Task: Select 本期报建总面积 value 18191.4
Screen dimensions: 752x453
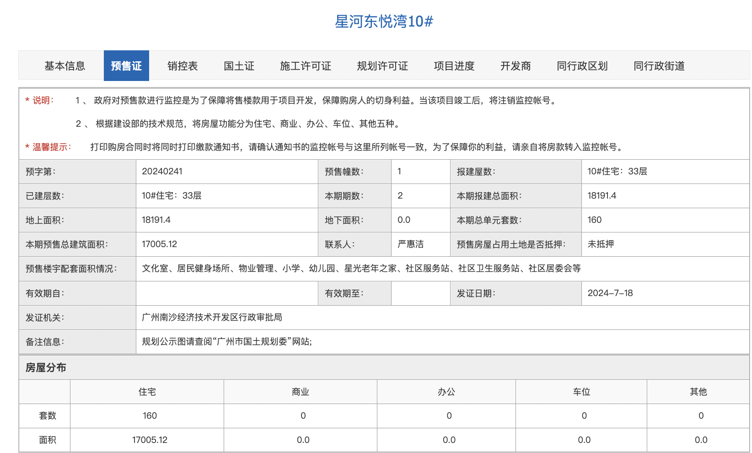Action: pos(602,195)
